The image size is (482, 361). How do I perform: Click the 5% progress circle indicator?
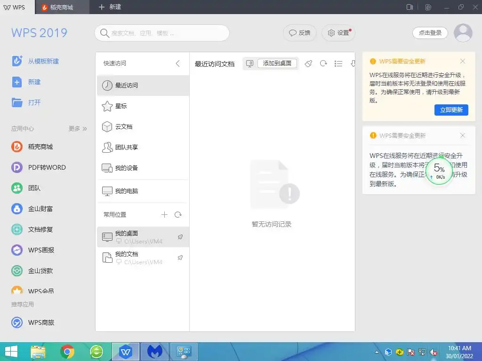[x=439, y=172]
